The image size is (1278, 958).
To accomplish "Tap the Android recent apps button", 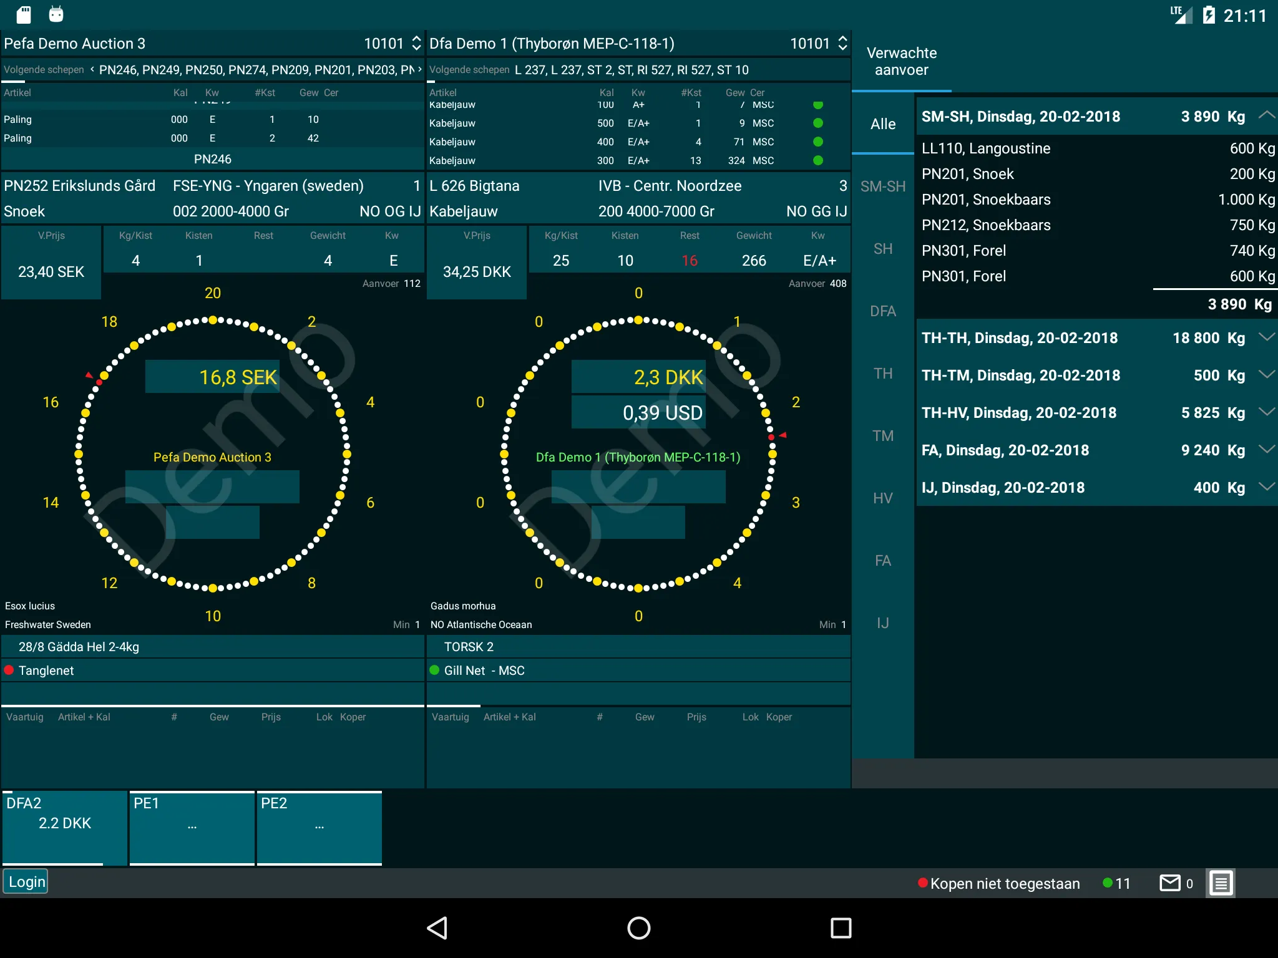I will click(x=841, y=928).
